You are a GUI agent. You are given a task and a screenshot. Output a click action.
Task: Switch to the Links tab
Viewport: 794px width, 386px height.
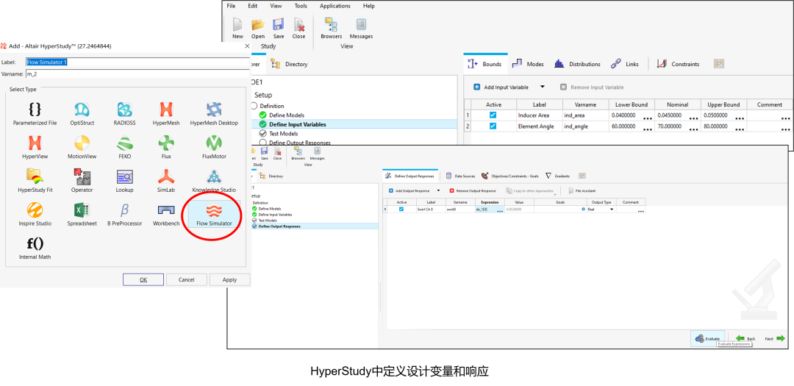tap(625, 64)
